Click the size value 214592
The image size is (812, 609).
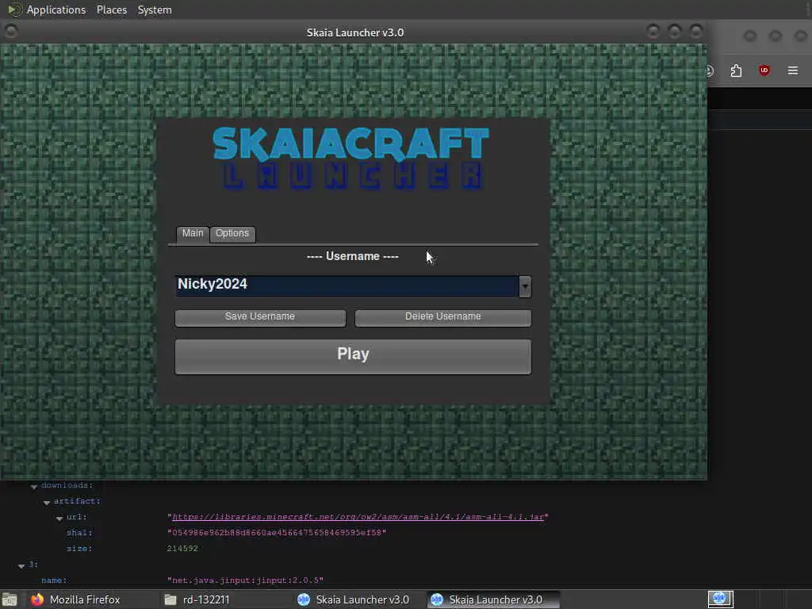point(182,549)
